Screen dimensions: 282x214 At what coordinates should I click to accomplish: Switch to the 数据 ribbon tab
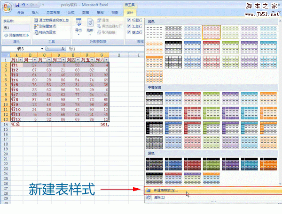(x=86, y=12)
